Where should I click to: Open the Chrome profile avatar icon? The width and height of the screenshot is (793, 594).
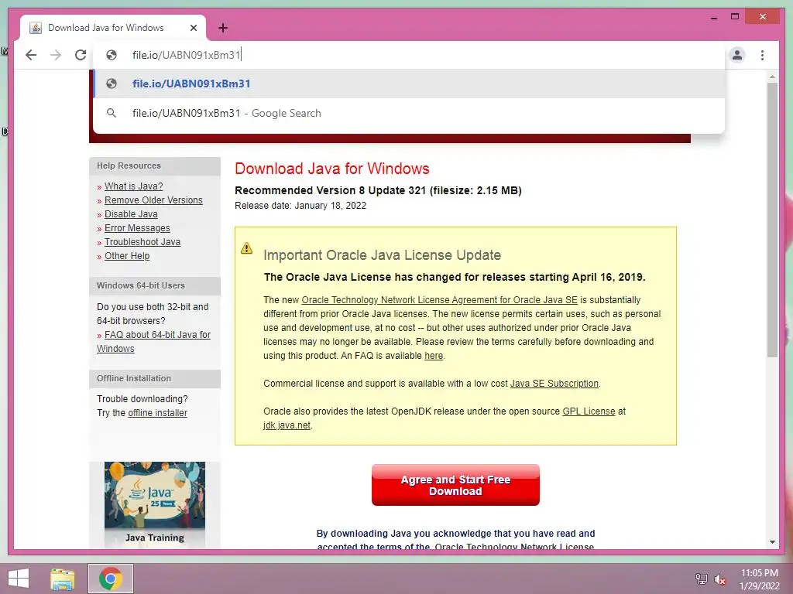coord(737,55)
